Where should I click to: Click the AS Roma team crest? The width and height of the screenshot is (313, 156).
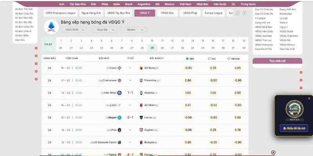141,68
